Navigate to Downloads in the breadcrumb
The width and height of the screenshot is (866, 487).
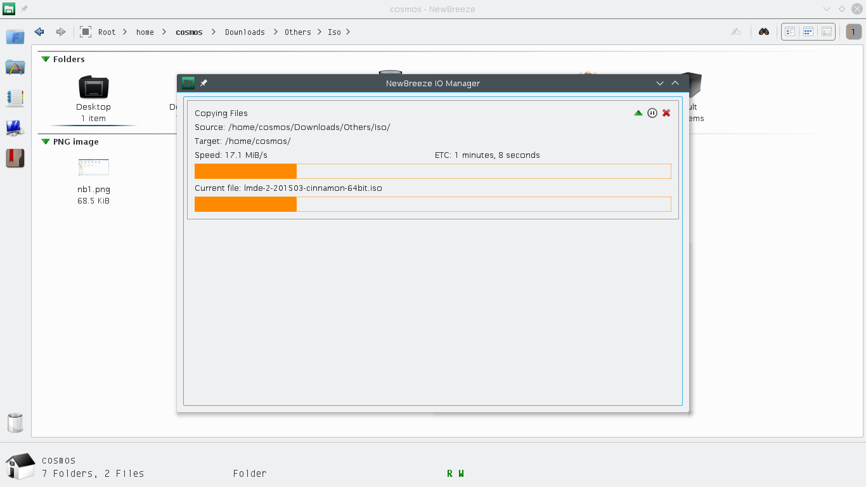245,32
